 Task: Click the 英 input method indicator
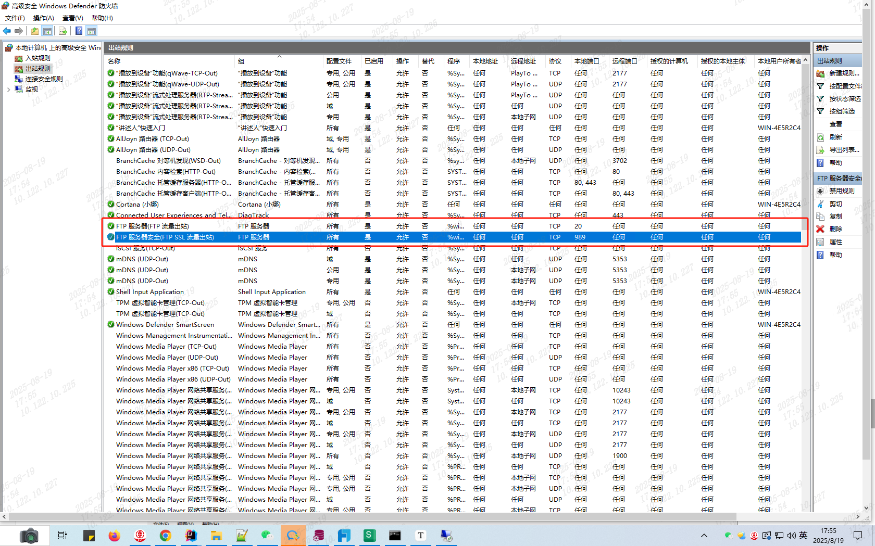[x=803, y=535]
